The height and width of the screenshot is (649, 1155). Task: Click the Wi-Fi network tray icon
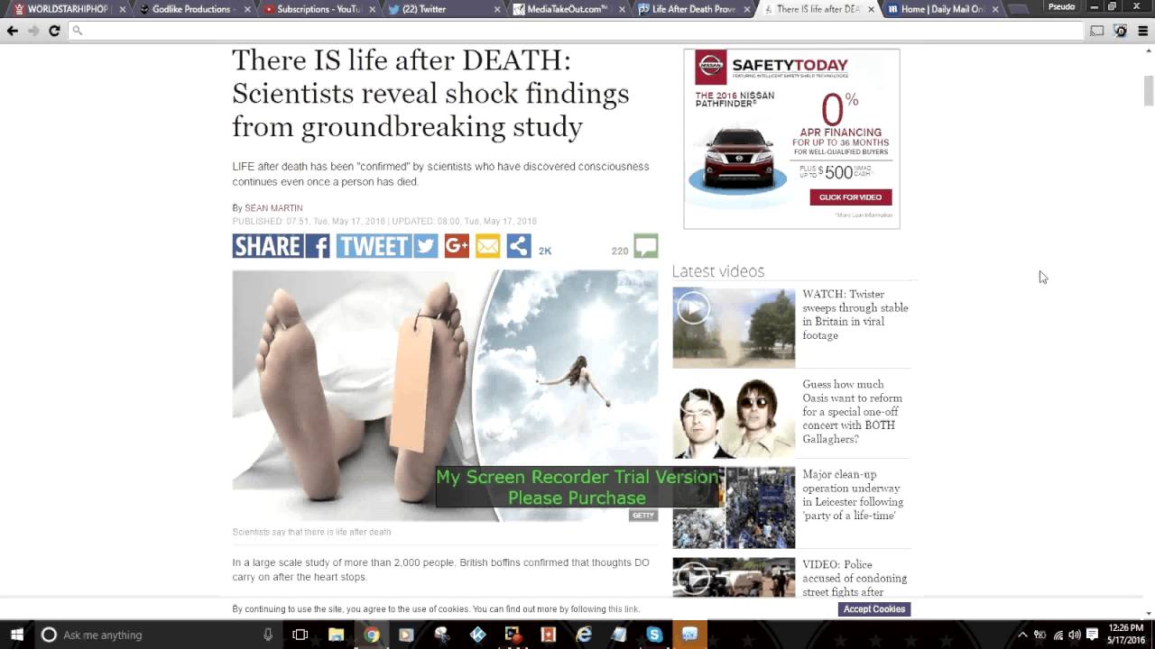[1058, 635]
